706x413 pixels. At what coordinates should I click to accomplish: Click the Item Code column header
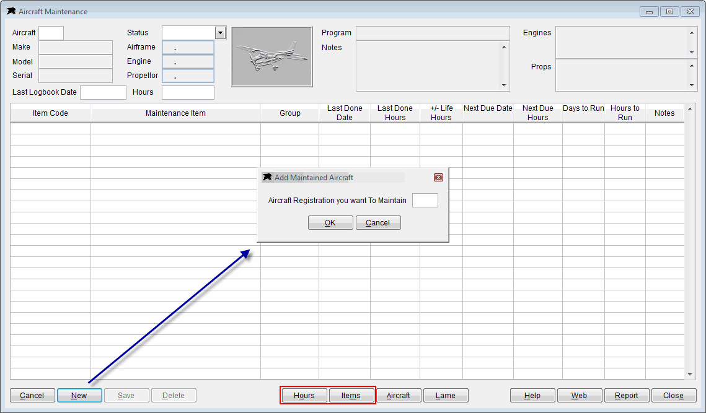coord(50,113)
